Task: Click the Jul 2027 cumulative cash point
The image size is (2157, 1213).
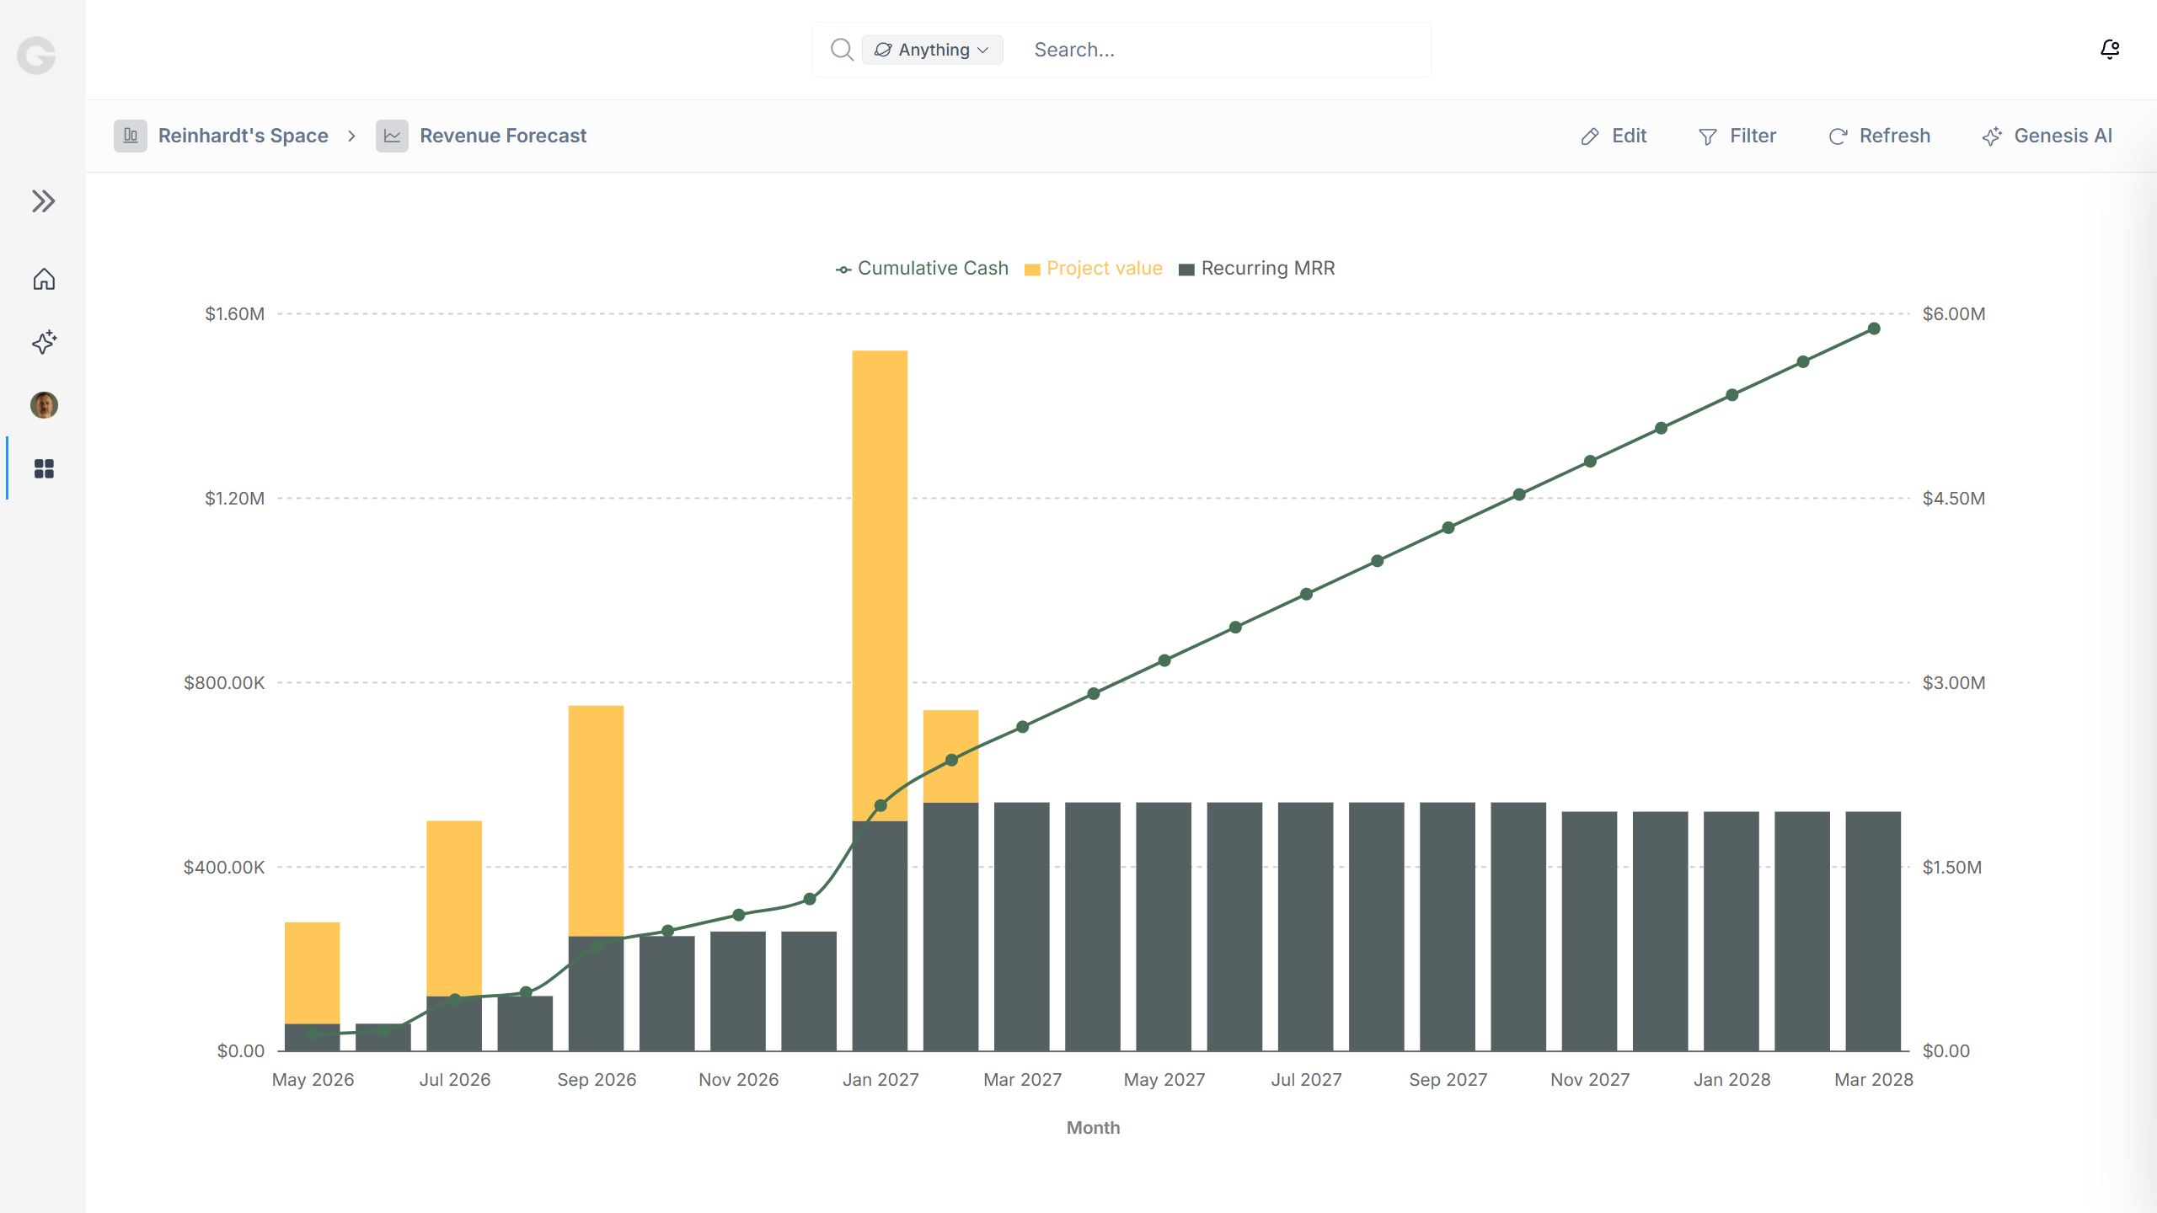Action: (x=1306, y=594)
